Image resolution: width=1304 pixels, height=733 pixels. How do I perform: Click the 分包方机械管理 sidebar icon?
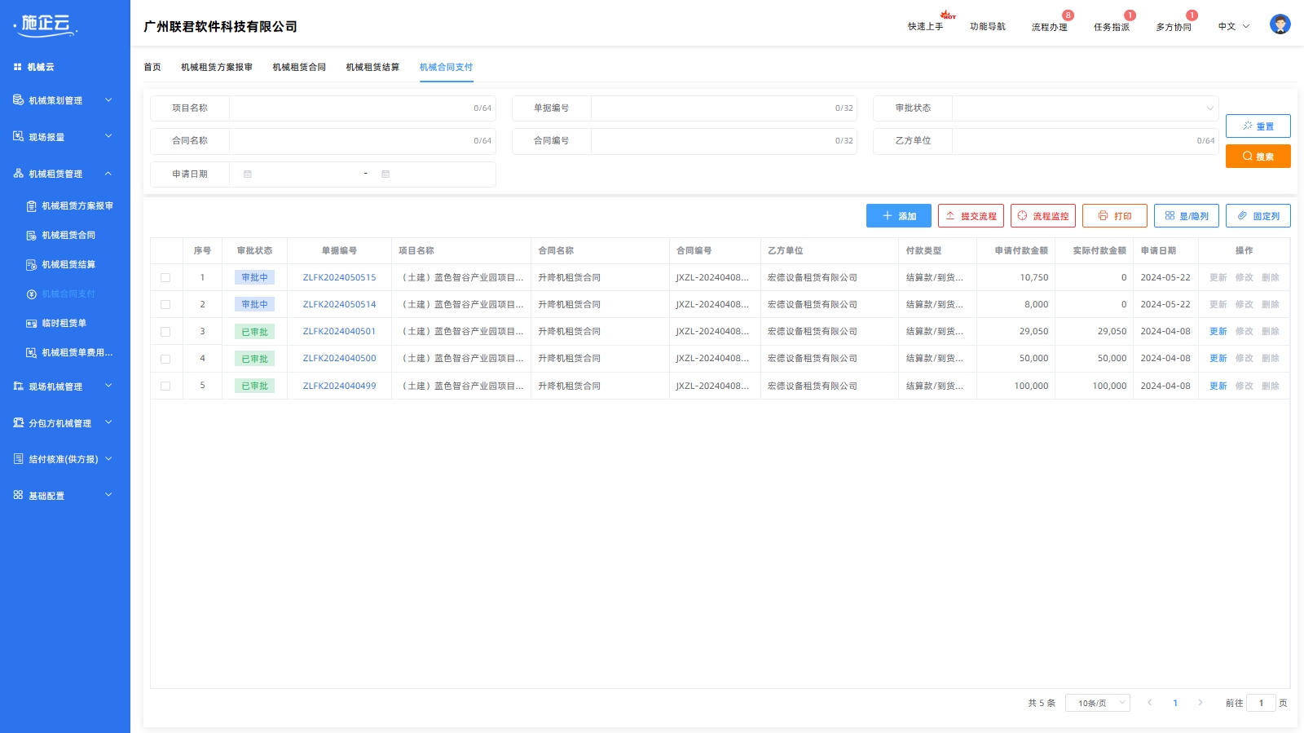[18, 422]
